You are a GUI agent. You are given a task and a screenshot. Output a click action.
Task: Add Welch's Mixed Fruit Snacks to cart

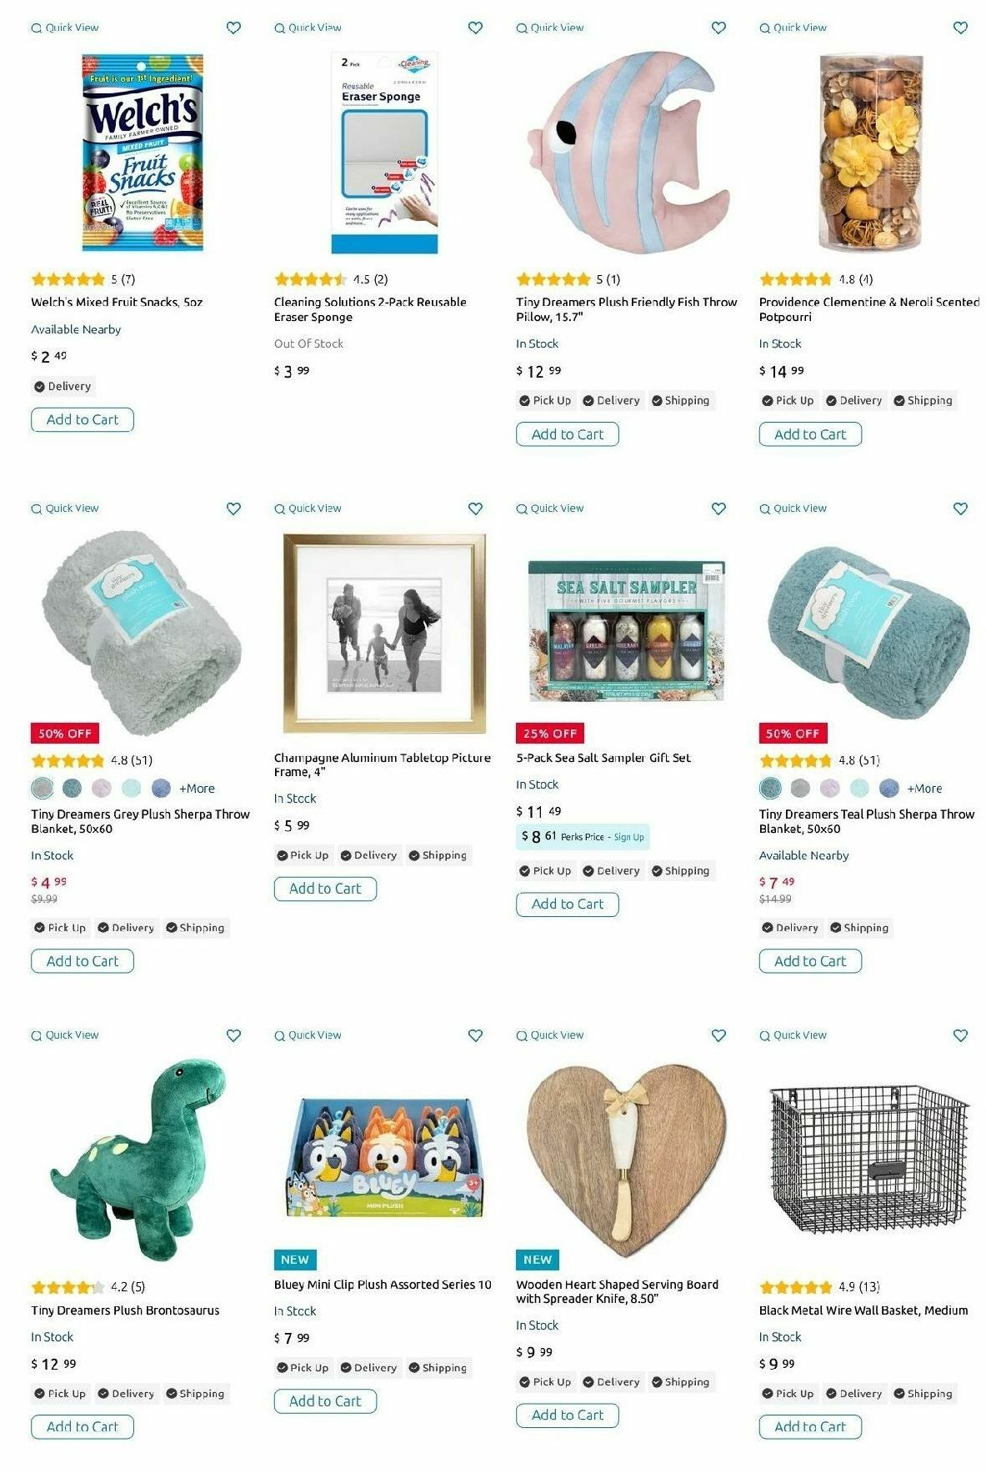(x=83, y=419)
